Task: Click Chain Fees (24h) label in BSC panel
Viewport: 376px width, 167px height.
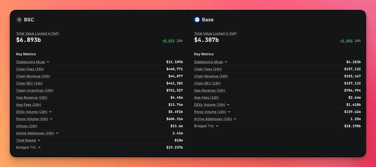Action: point(30,69)
